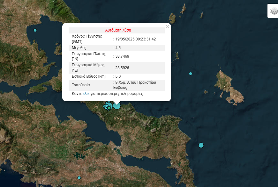Select the large earthquake marker under the popup tip

tap(117, 105)
